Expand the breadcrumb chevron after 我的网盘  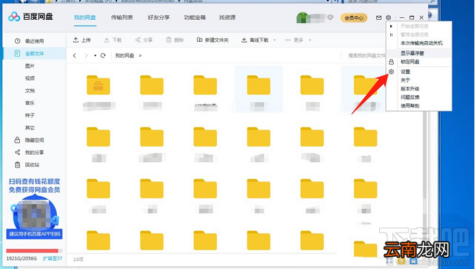[x=140, y=55]
